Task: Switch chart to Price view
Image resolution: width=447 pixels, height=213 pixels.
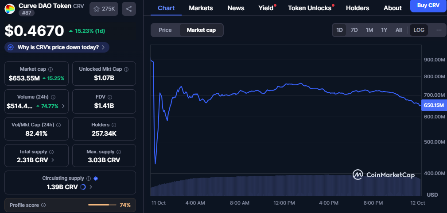Action: (165, 30)
